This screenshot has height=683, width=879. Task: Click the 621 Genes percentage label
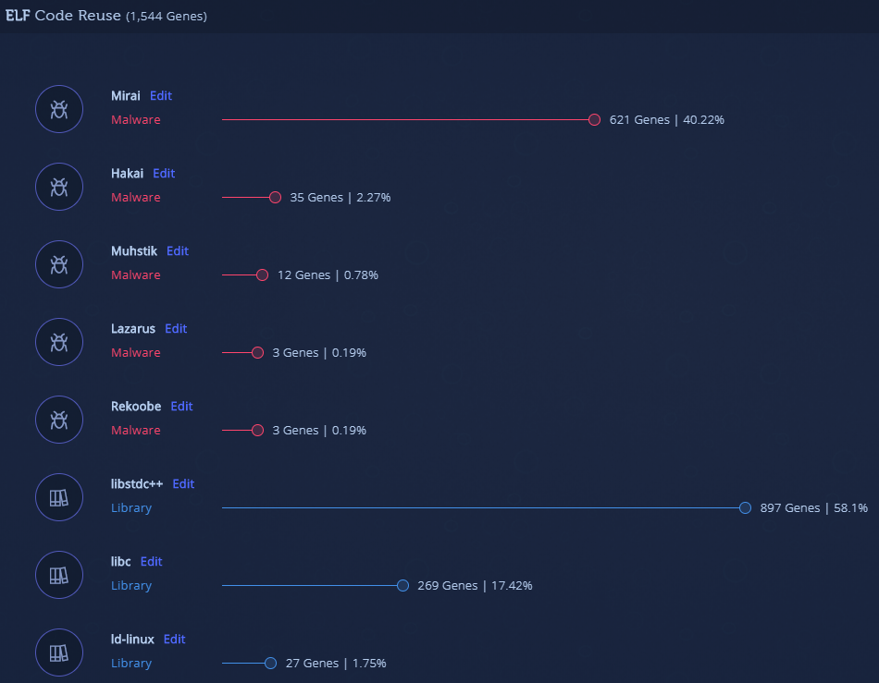click(665, 119)
